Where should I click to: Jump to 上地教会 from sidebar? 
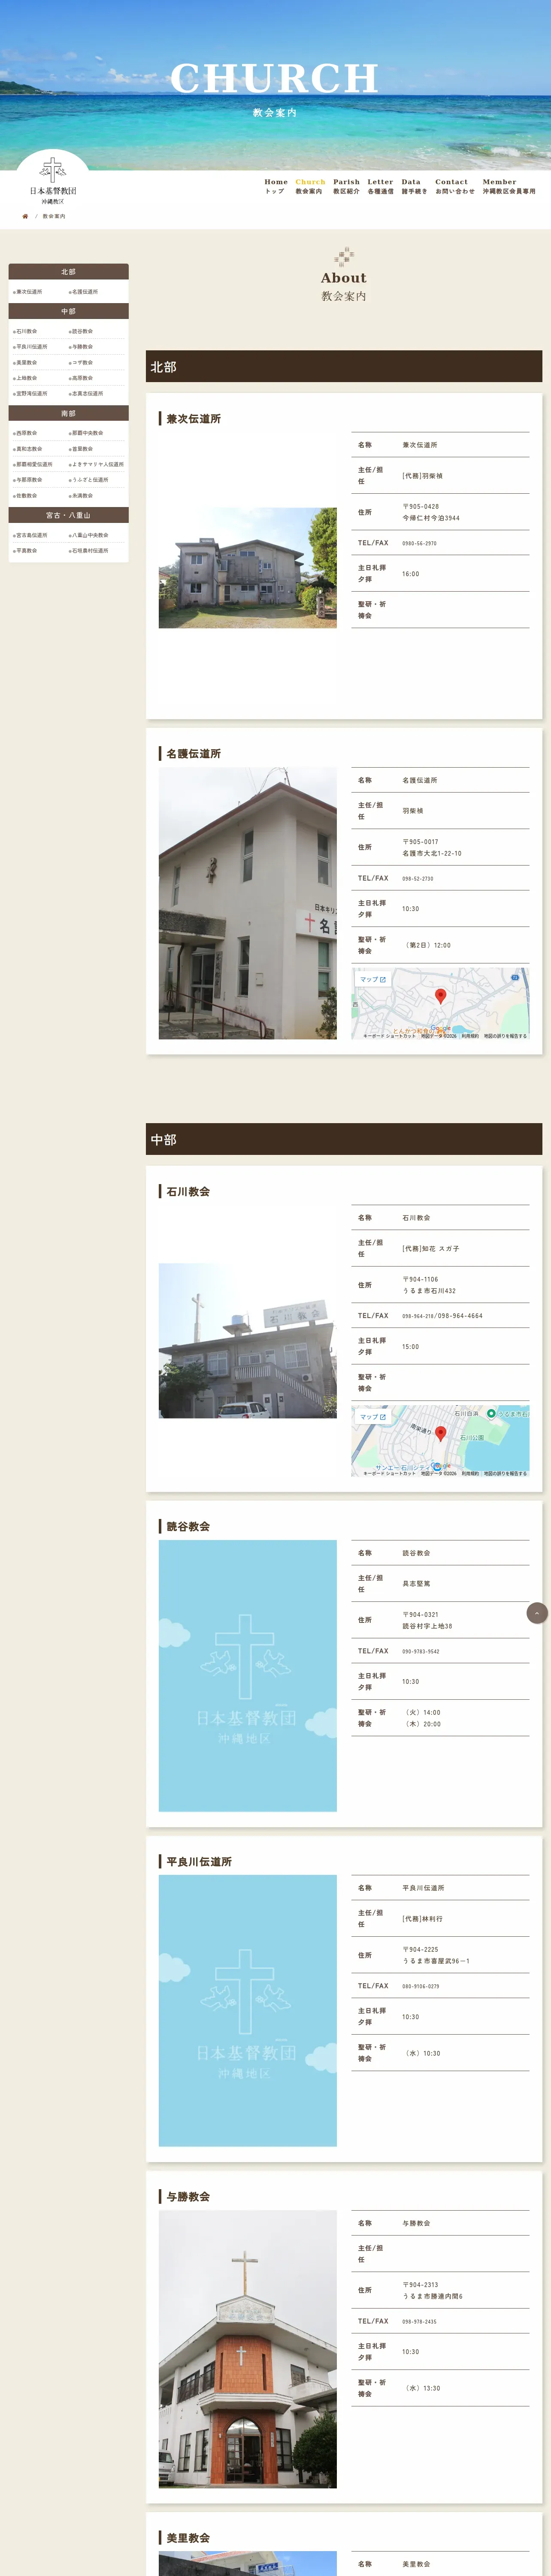[x=26, y=378]
